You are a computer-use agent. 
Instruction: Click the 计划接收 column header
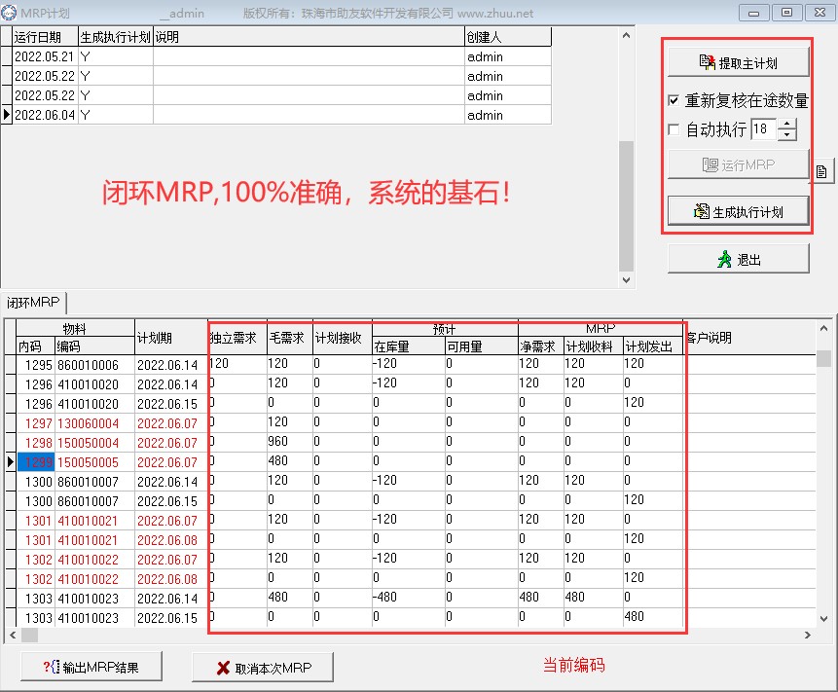(x=342, y=338)
